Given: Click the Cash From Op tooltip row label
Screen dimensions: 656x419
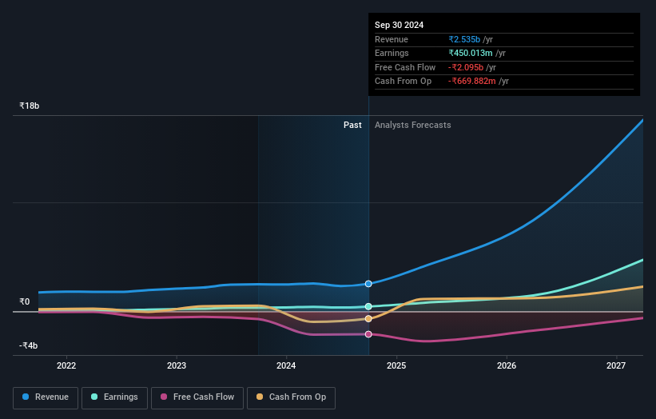Looking at the screenshot, I should pyautogui.click(x=403, y=82).
